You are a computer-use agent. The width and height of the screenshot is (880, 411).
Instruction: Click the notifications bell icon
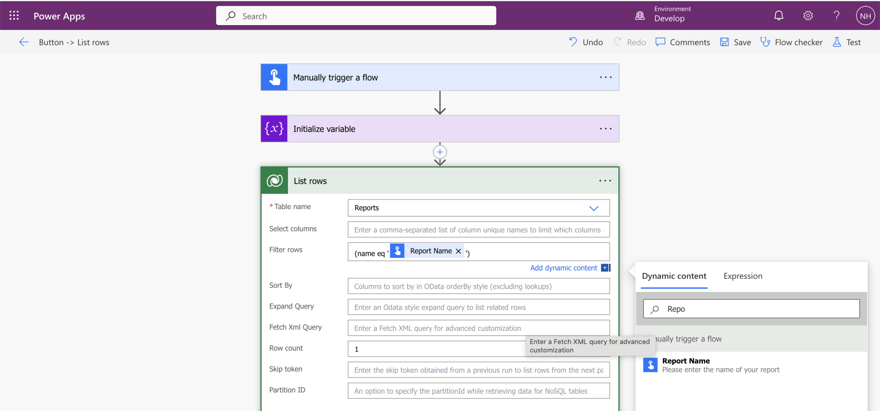[779, 16]
